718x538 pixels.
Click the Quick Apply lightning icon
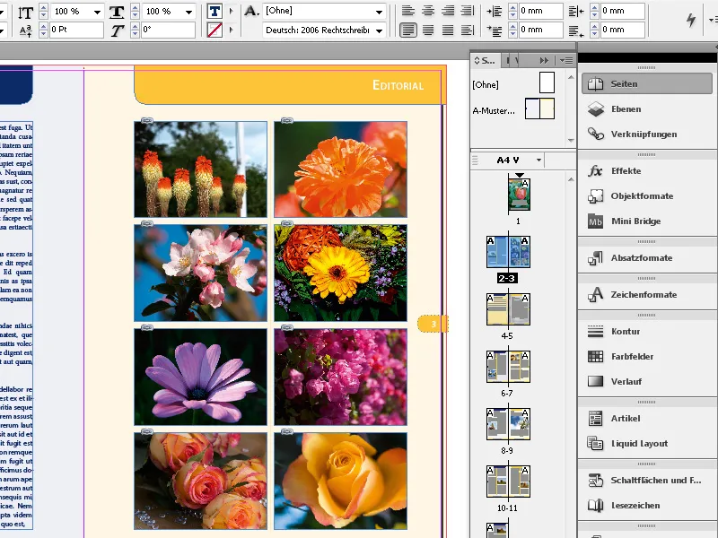[x=690, y=20]
